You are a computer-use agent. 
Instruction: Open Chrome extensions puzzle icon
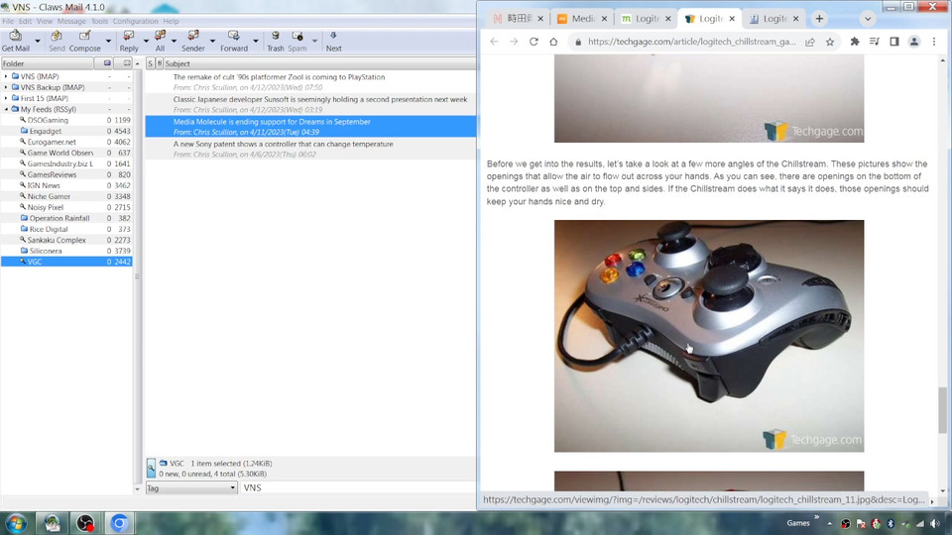pos(855,42)
